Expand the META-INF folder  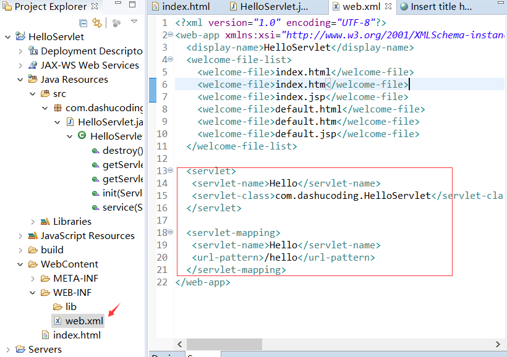coord(33,279)
